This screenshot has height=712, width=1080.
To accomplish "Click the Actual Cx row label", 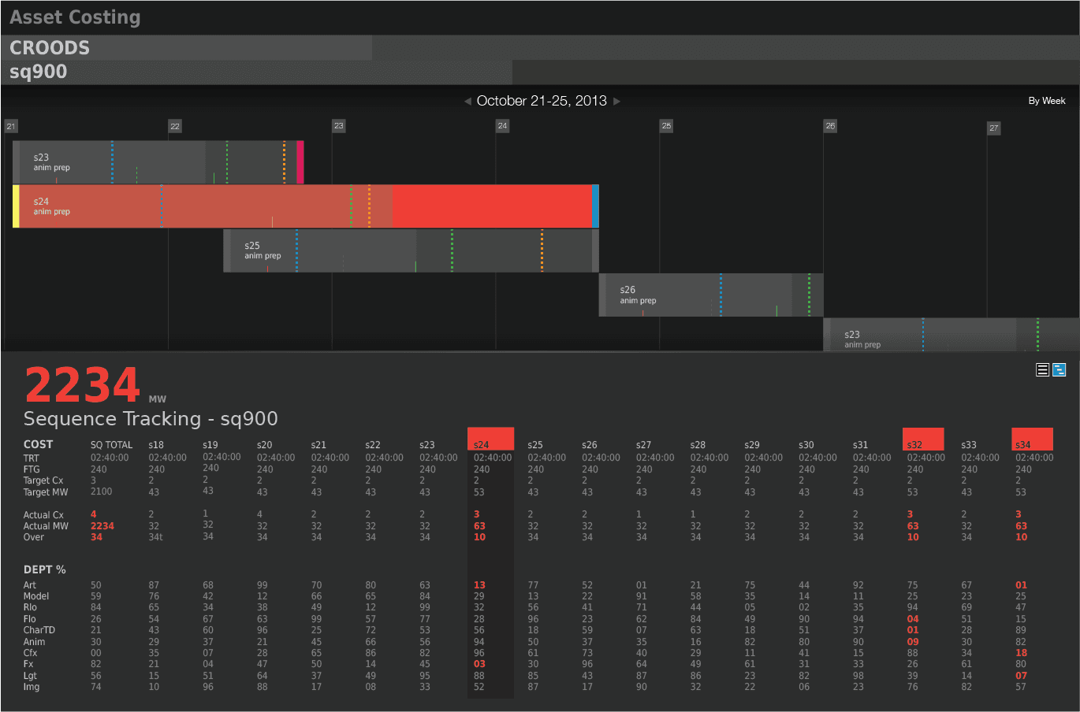I will click(x=43, y=515).
